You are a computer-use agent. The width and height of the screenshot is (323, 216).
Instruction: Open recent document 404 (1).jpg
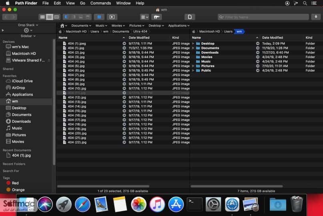pos(21,156)
